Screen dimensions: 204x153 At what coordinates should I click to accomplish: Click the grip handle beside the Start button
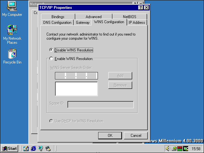point(20,149)
